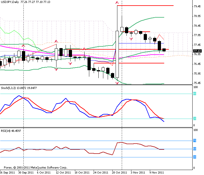
Task: Click the Stochastic 80 level label
Action: 195,94
